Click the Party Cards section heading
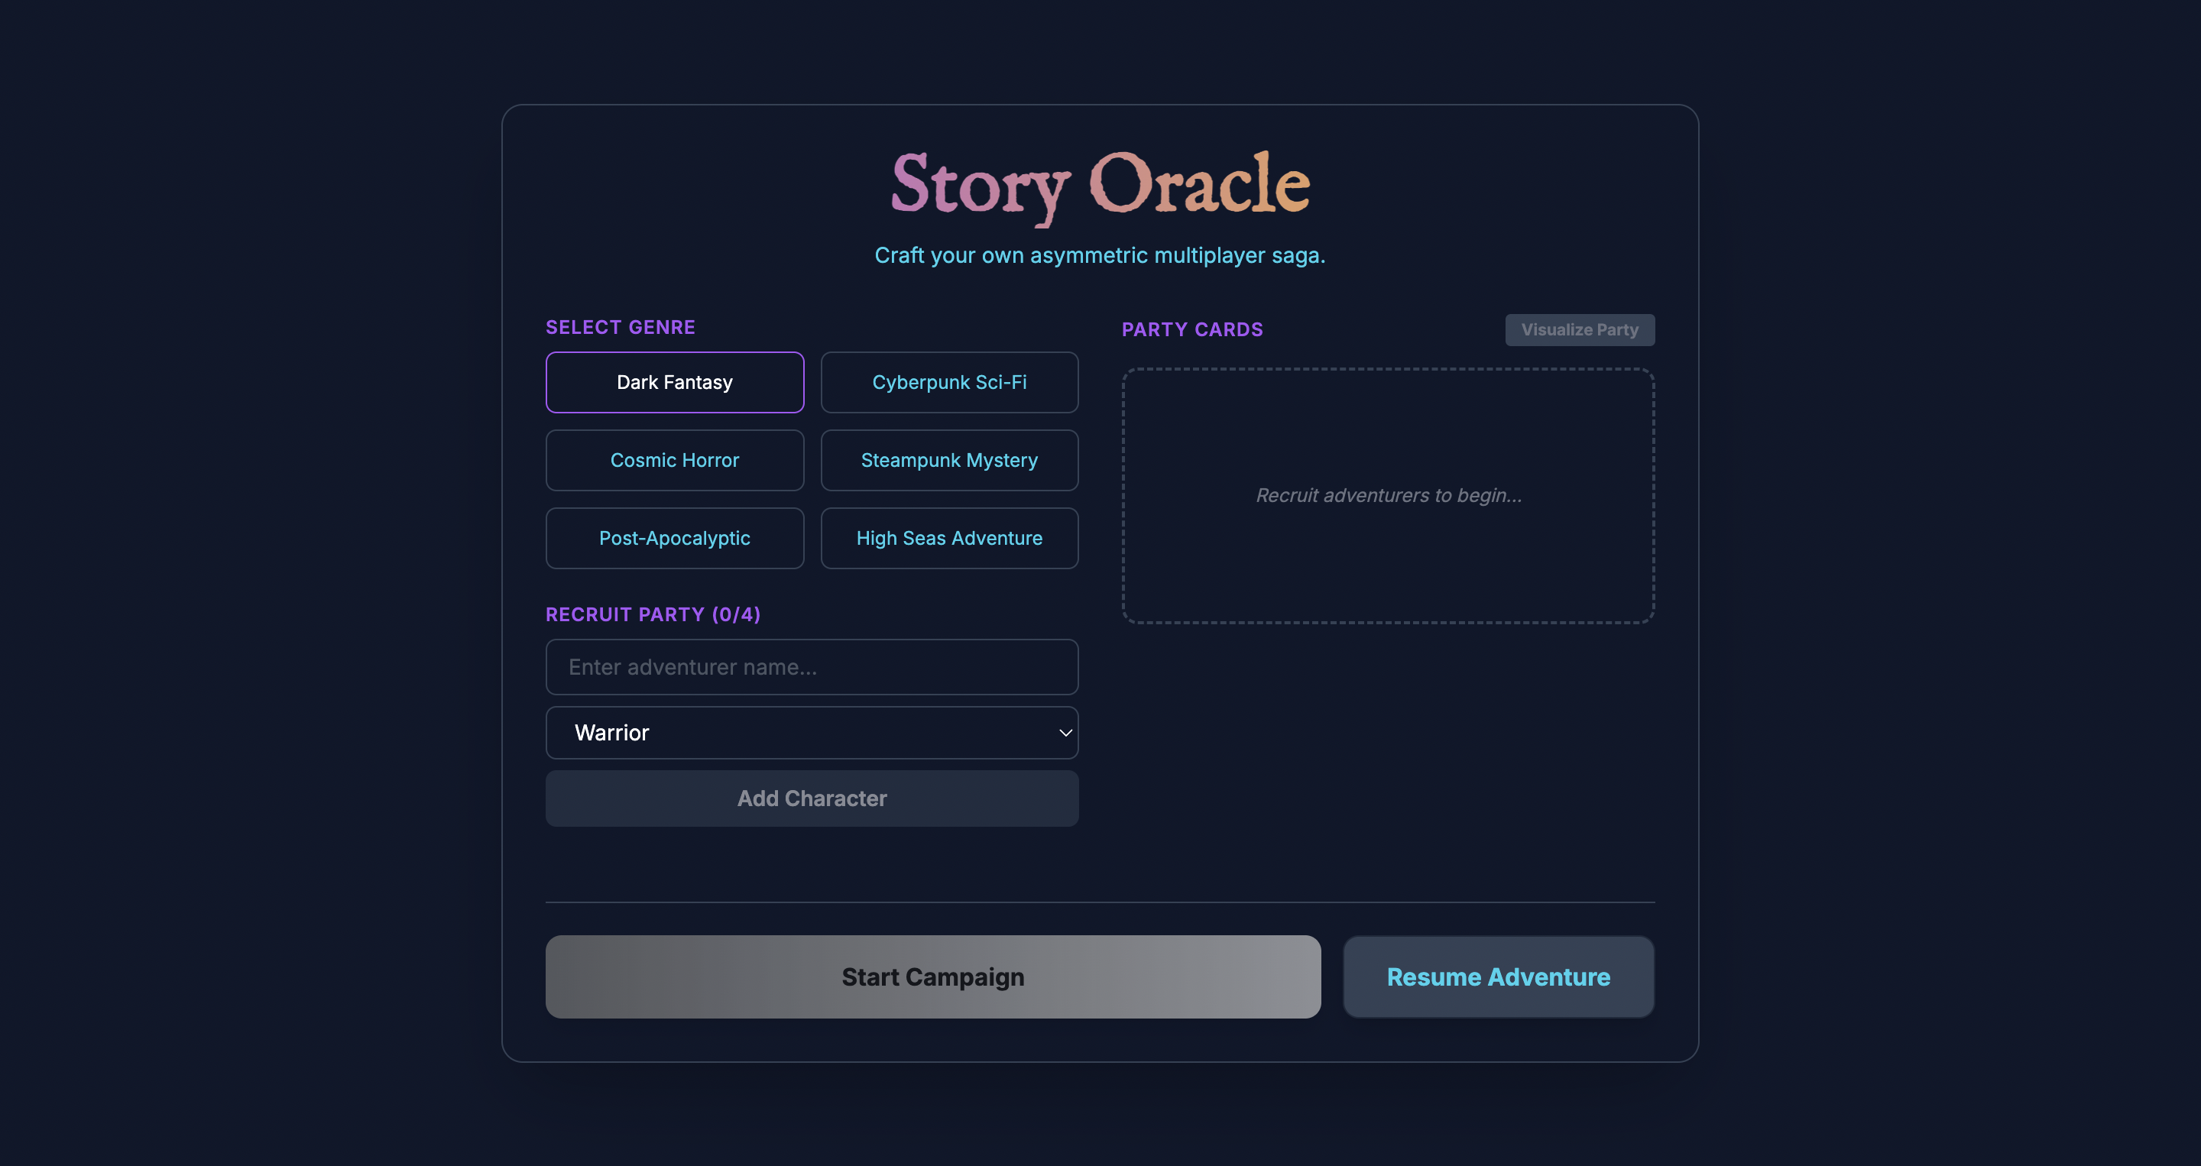 coord(1192,330)
